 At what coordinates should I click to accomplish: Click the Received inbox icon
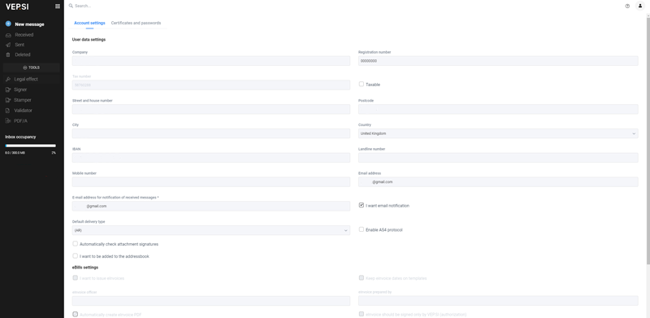(8, 35)
